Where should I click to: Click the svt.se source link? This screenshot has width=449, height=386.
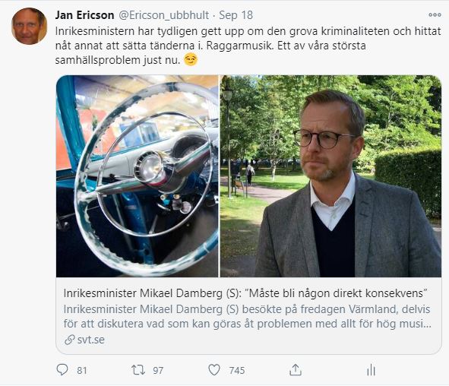click(90, 340)
